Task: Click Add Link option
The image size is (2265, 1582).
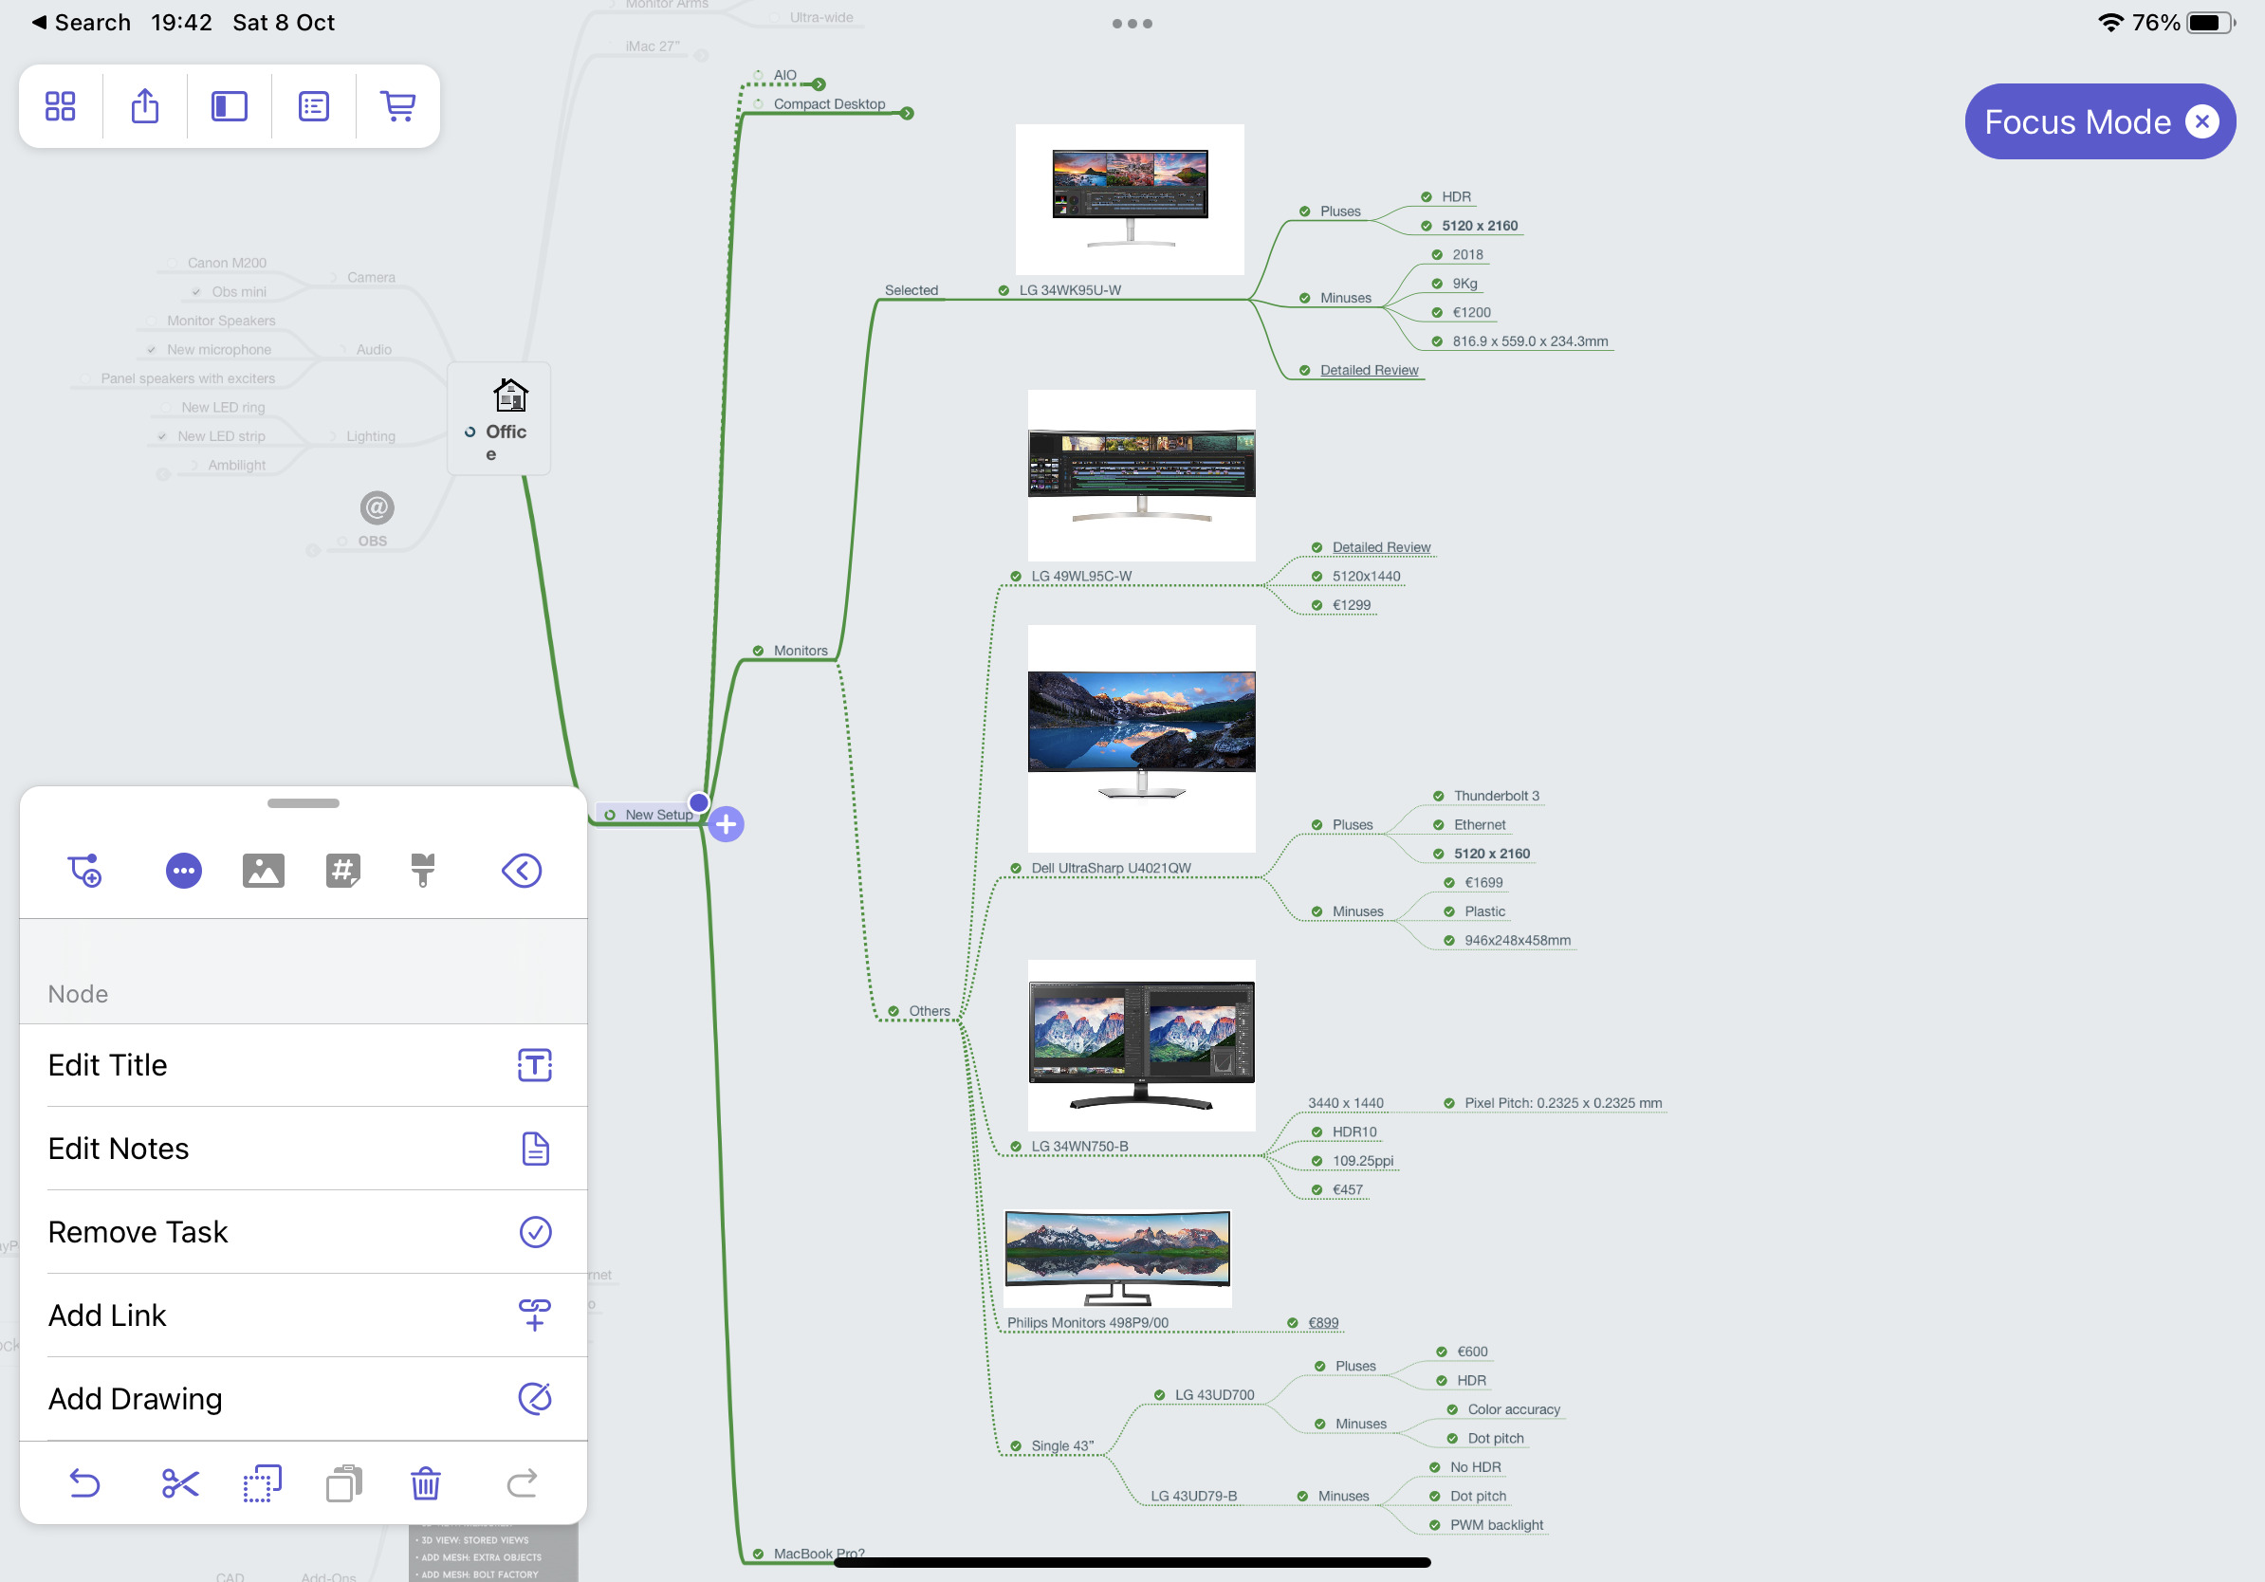Action: pos(300,1315)
